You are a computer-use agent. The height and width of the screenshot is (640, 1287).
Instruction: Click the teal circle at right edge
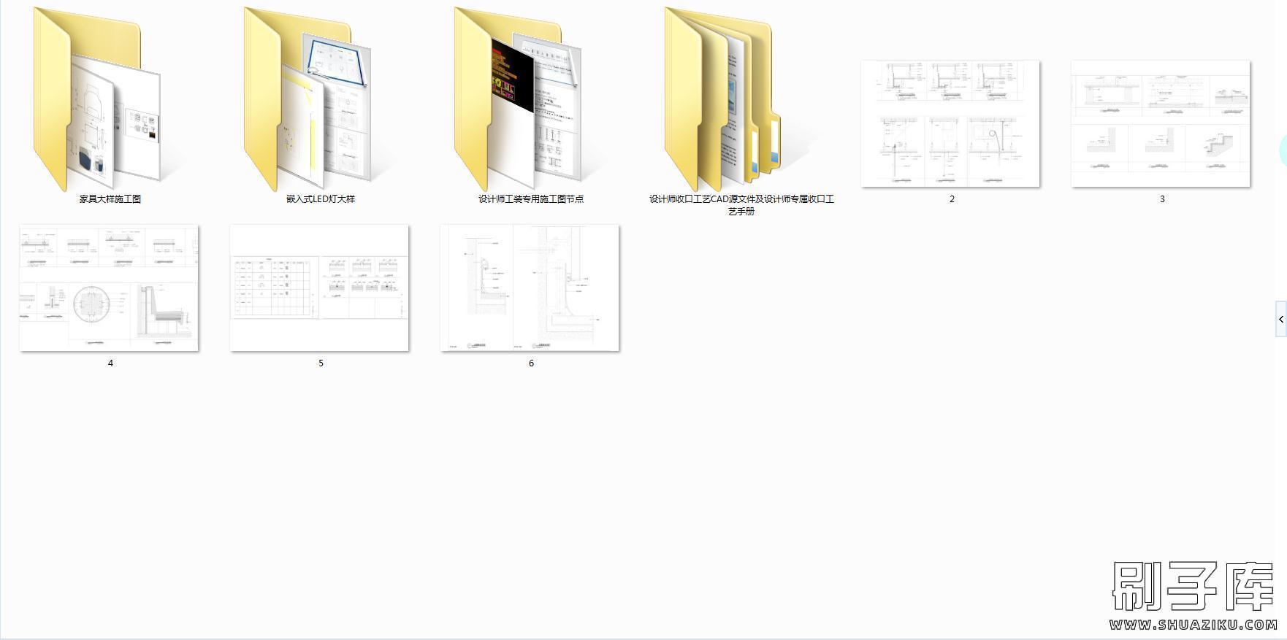[x=1283, y=150]
